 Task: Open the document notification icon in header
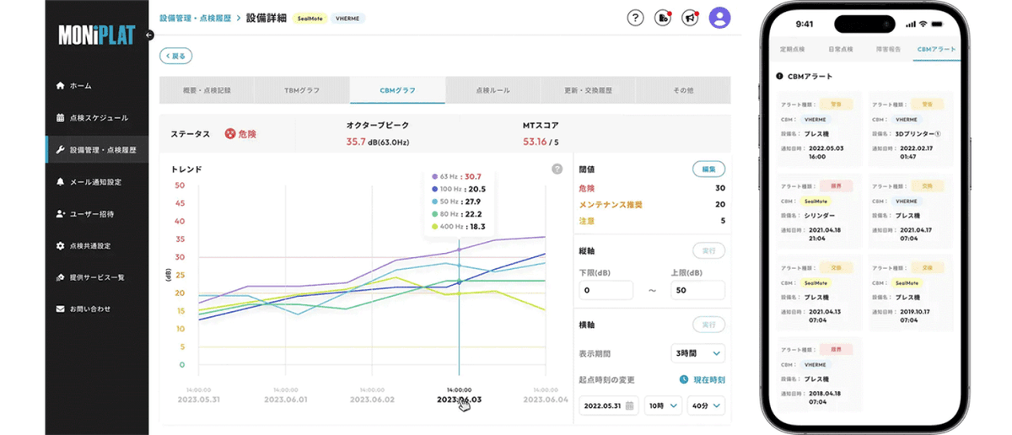click(663, 18)
